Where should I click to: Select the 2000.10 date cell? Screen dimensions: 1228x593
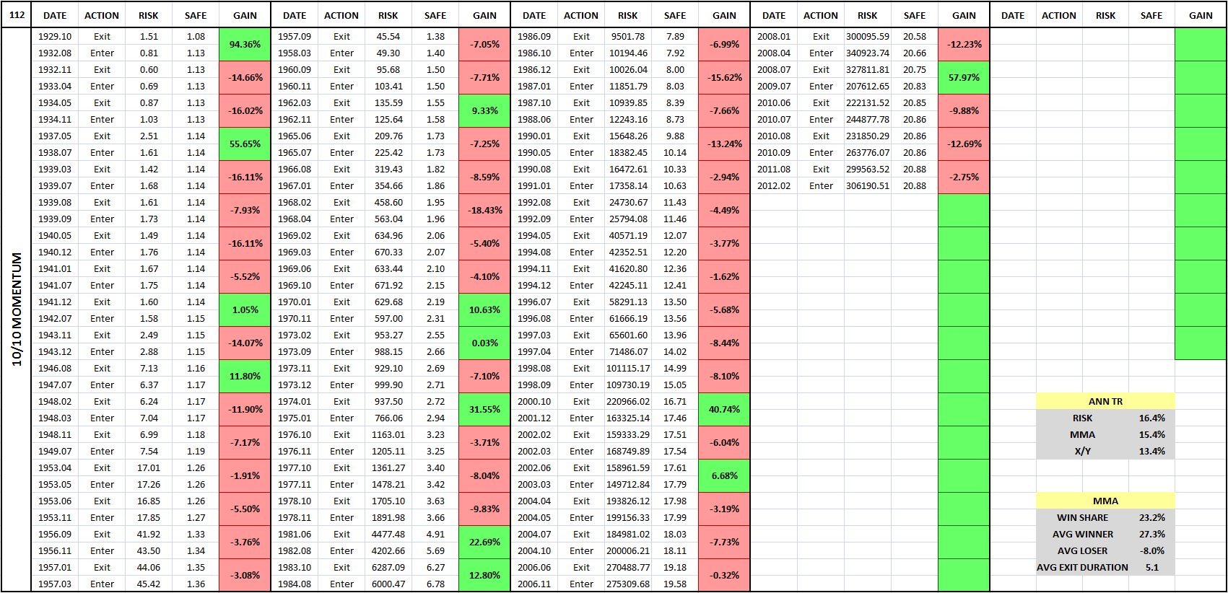click(534, 402)
